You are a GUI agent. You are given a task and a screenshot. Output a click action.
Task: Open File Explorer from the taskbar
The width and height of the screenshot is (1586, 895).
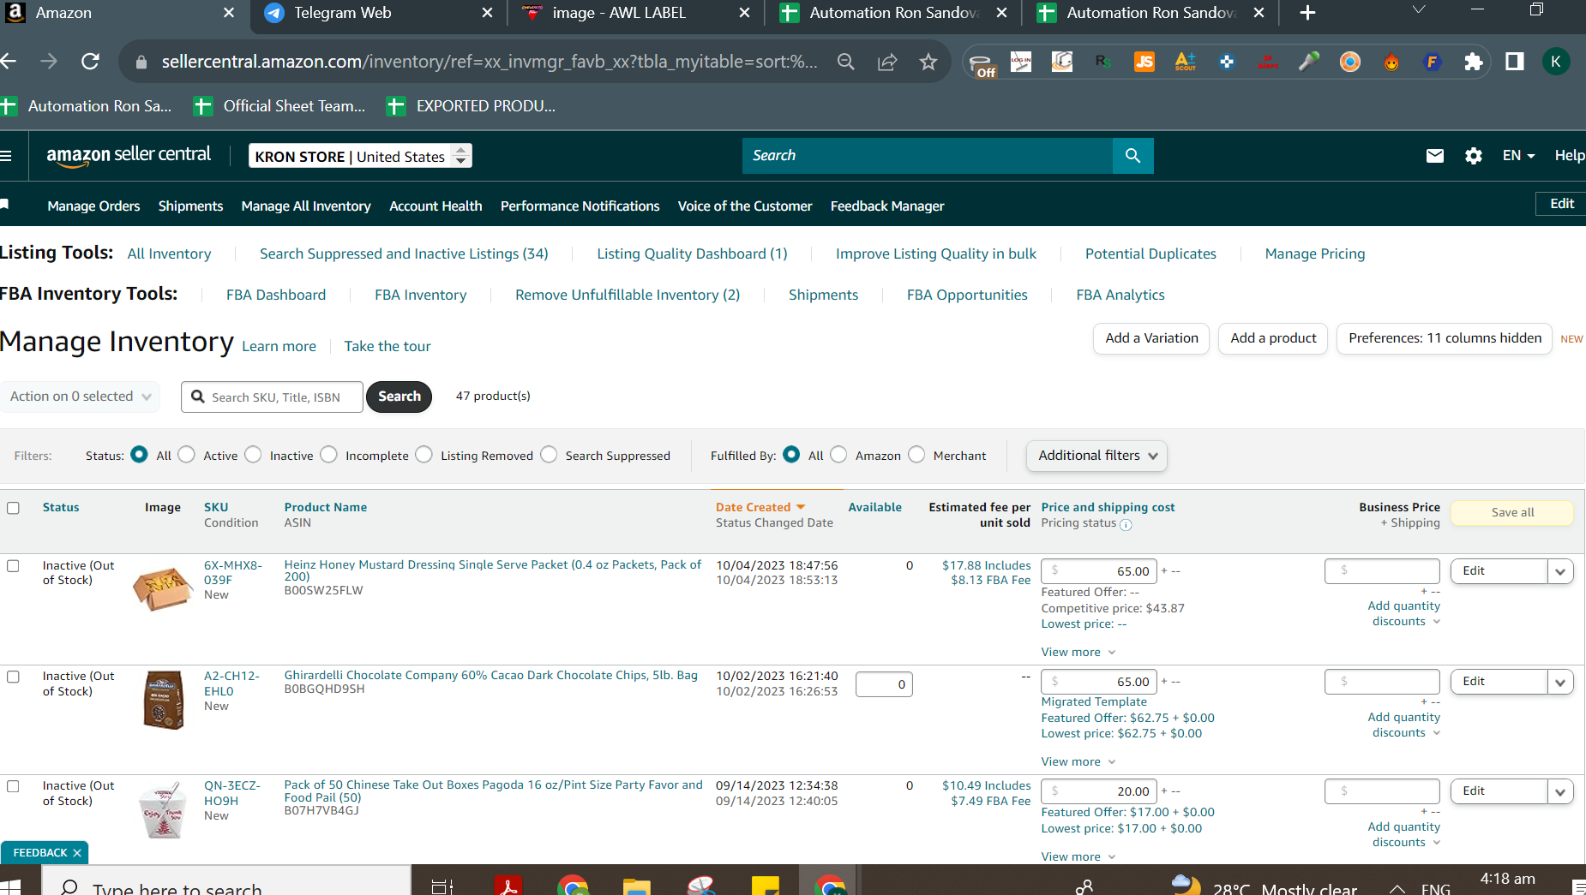637,886
